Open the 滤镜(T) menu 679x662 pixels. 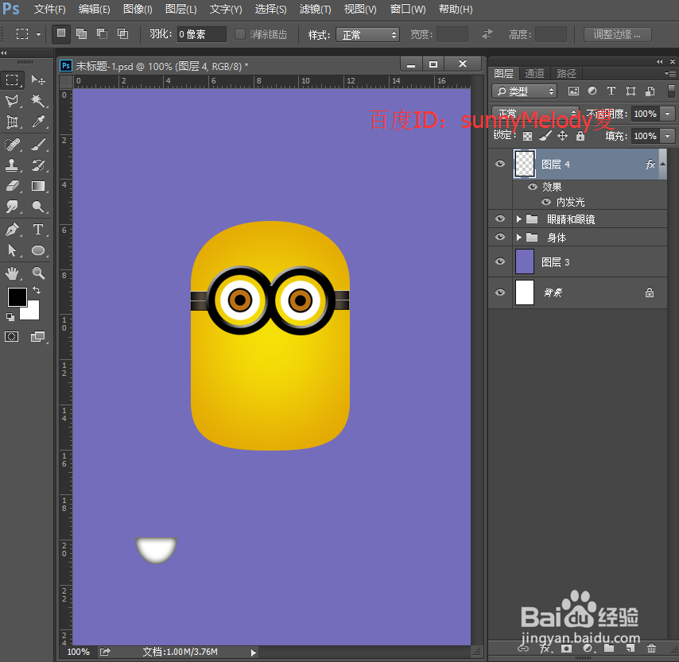click(315, 9)
